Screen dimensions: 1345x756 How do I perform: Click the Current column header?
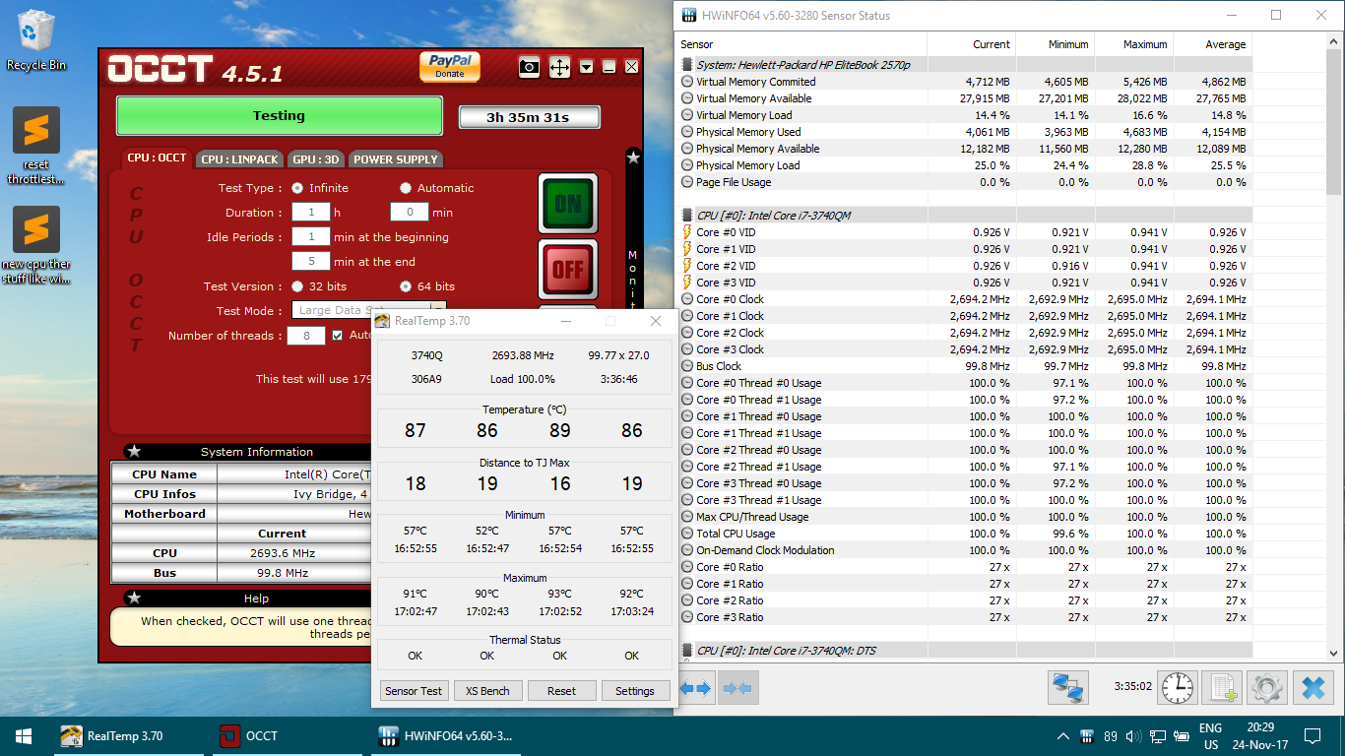[x=971, y=44]
